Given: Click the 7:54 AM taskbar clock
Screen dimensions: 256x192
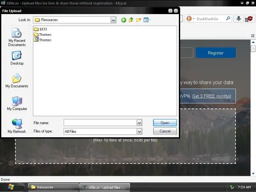Looking at the screenshot, I should [x=244, y=187].
